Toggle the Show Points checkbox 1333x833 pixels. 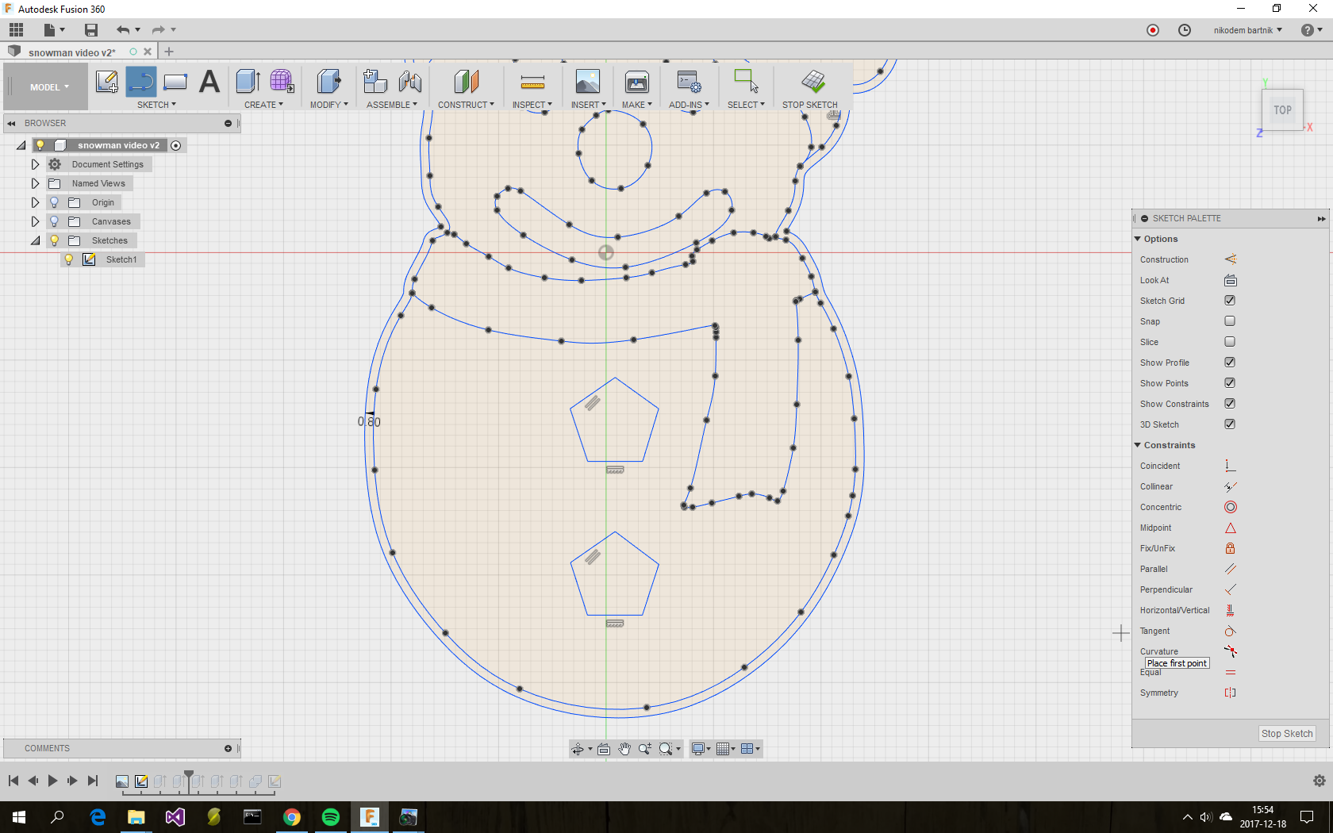1230,383
